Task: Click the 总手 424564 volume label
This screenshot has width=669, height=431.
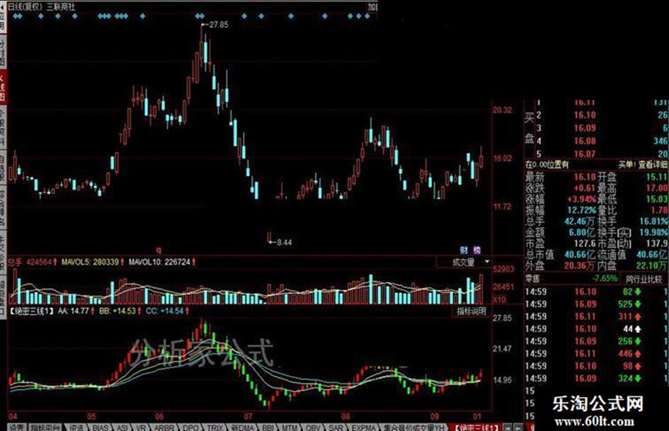Action: 30,262
